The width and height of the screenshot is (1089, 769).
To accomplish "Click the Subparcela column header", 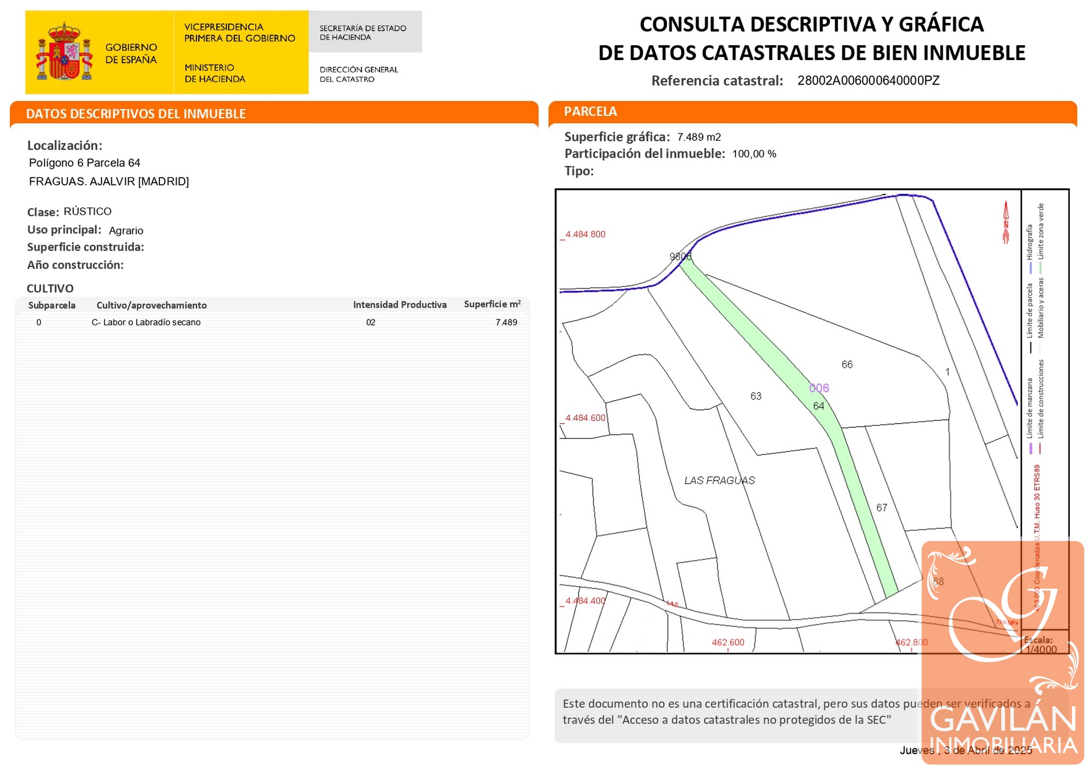I will (52, 306).
